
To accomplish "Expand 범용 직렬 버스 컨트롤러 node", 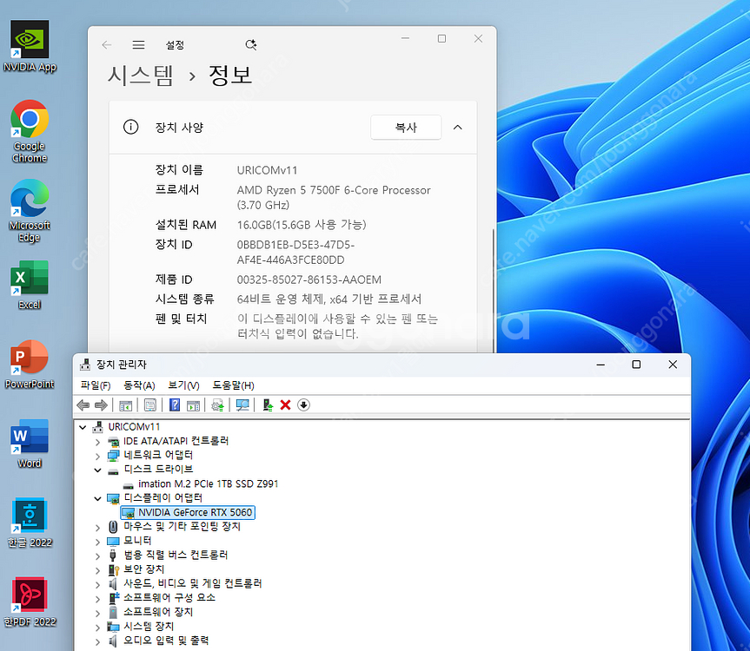I will [97, 556].
